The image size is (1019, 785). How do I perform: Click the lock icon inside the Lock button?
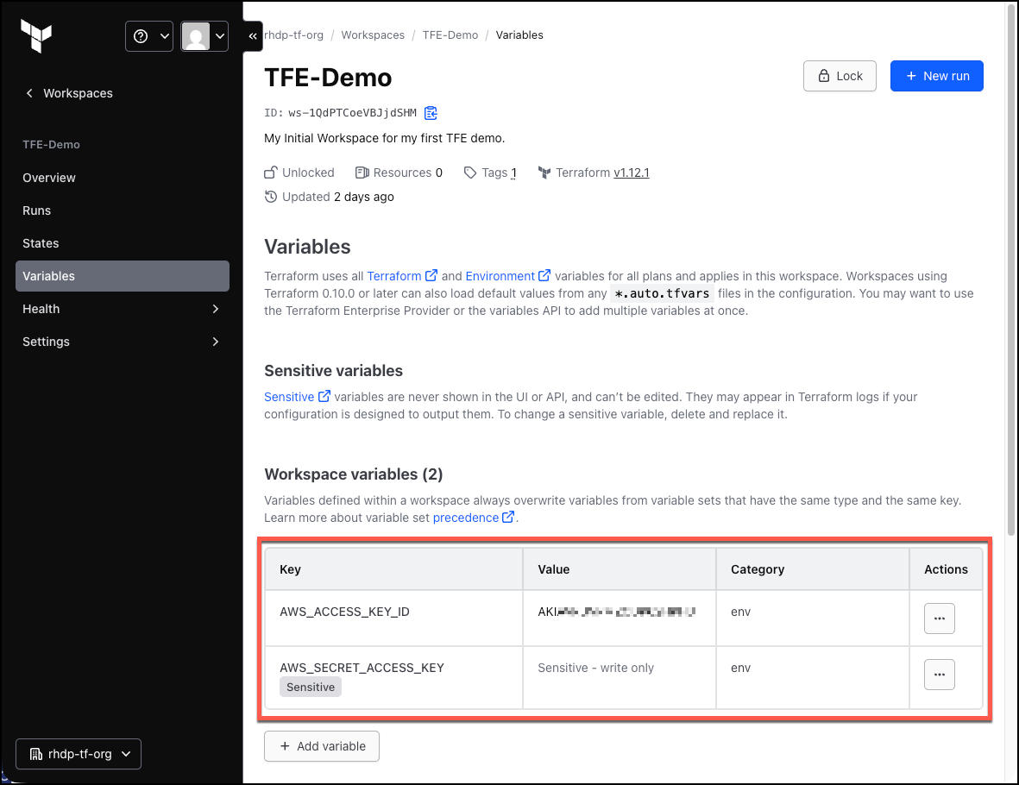[823, 76]
